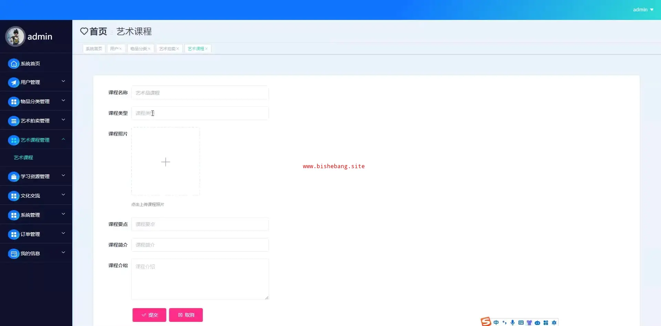Click the 艺术课程管理 grid icon
Image resolution: width=661 pixels, height=326 pixels.
pyautogui.click(x=14, y=140)
